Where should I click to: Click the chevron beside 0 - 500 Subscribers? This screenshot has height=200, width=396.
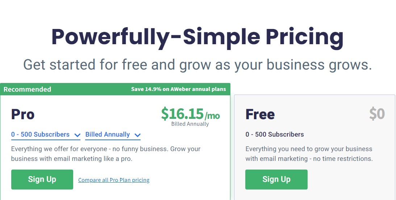click(x=77, y=135)
